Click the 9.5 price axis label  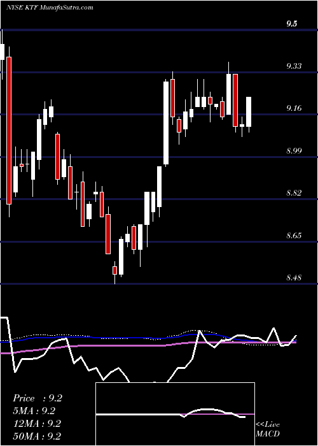291,24
